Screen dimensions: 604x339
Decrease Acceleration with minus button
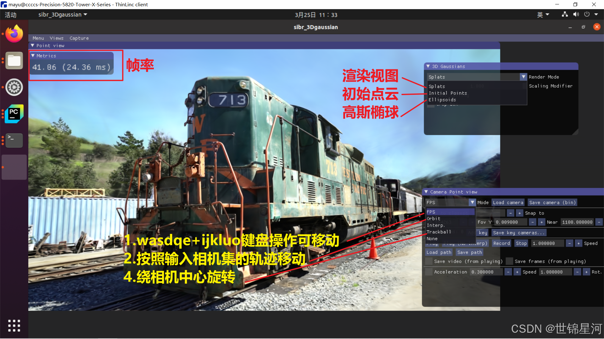(508, 272)
